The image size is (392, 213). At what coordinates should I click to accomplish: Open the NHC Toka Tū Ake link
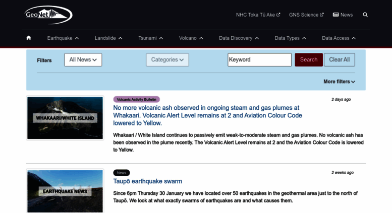[258, 15]
